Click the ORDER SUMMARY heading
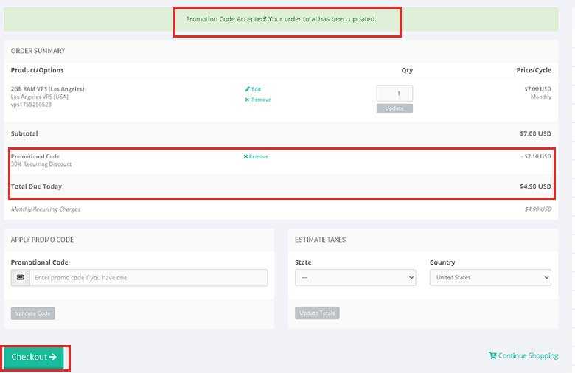575x373 pixels. [x=38, y=51]
